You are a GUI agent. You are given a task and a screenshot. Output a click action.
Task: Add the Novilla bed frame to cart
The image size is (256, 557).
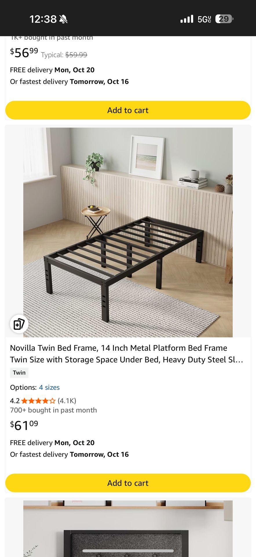tap(128, 483)
